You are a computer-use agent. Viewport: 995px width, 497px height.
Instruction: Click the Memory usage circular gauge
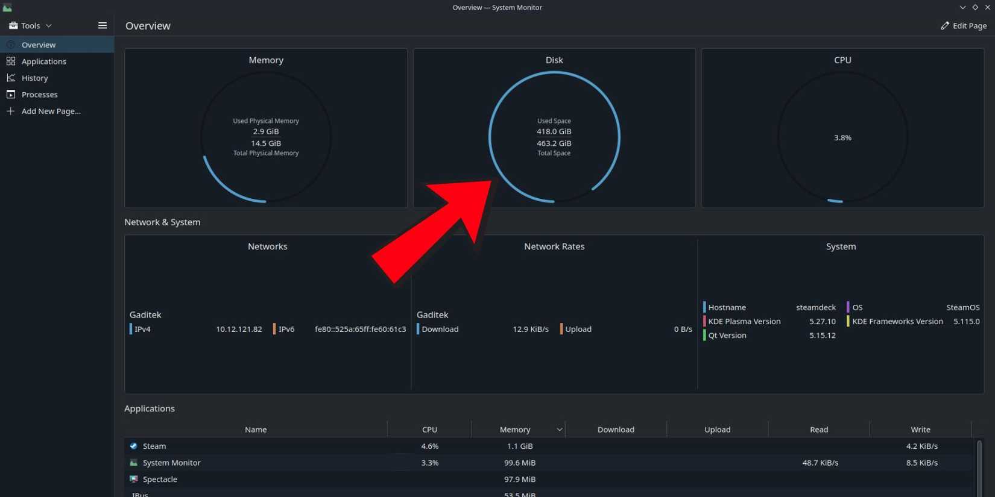266,137
